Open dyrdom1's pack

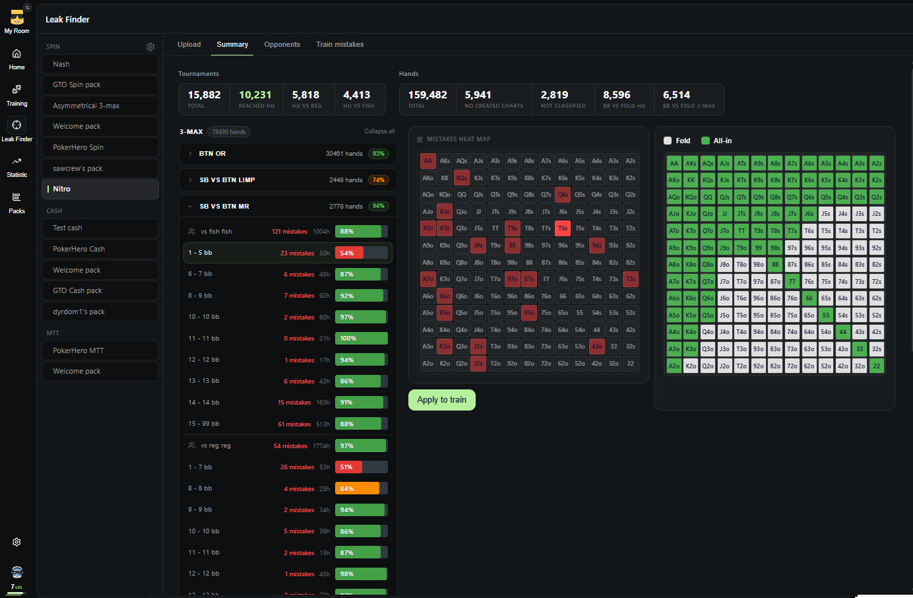[100, 312]
